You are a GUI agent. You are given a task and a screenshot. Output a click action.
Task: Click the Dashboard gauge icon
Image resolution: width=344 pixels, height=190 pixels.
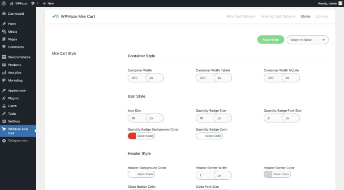[x=4, y=13]
